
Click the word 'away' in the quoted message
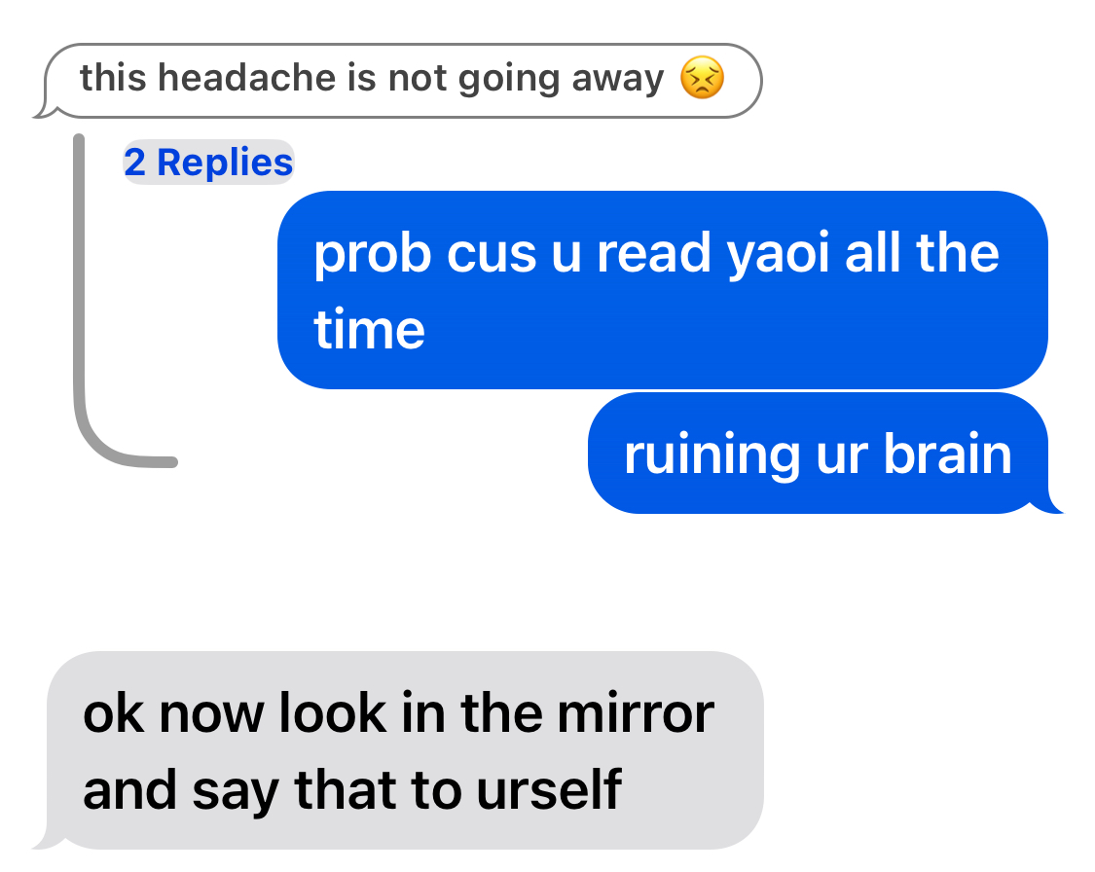pyautogui.click(x=617, y=79)
